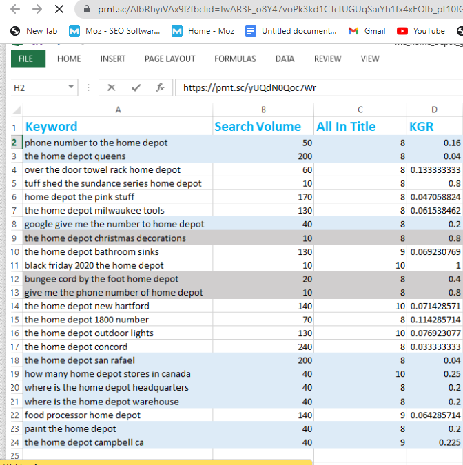Click the Insert Function fx icon
Screen dimensions: 463x465
(x=160, y=87)
